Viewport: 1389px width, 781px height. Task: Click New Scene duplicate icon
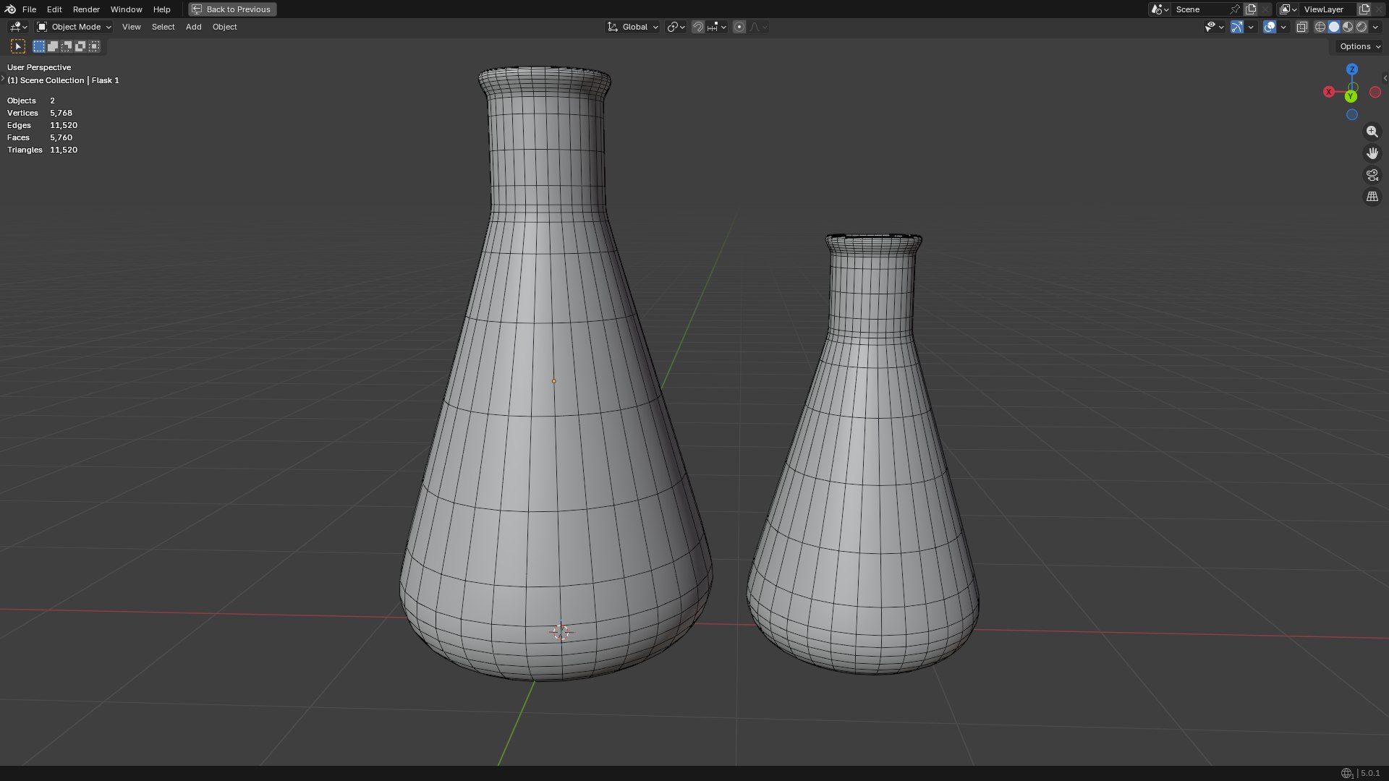click(1251, 9)
